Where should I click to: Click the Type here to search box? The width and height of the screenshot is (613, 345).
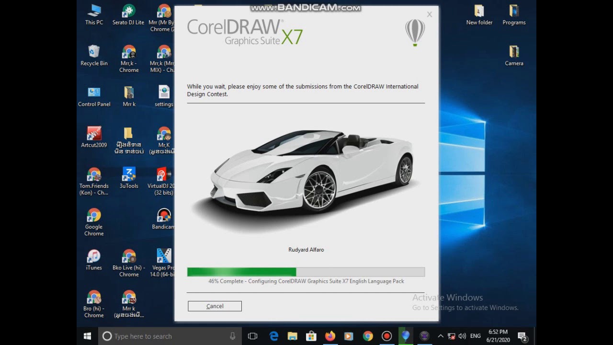(170, 336)
